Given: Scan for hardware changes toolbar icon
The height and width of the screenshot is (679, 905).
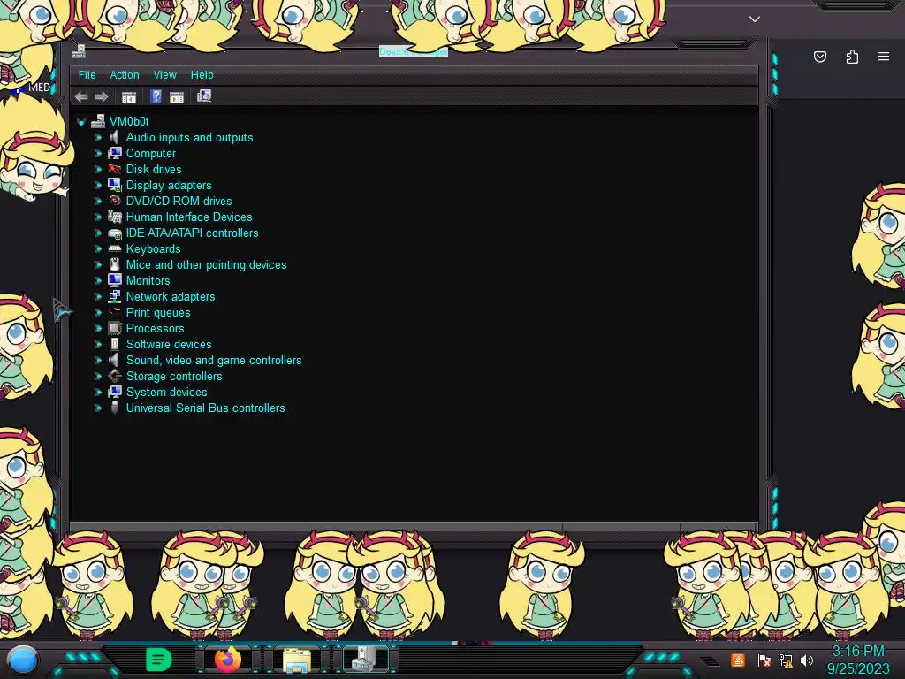Looking at the screenshot, I should (204, 95).
